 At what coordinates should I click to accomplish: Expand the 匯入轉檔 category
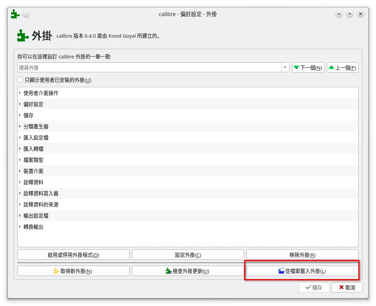[x=20, y=149]
